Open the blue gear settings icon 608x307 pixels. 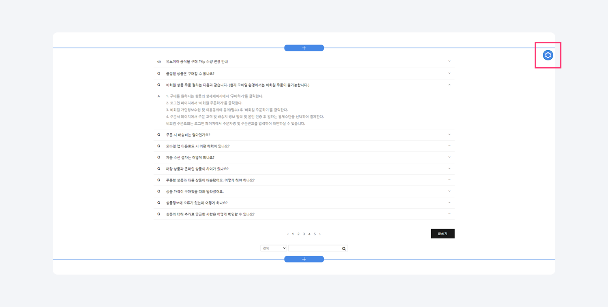pyautogui.click(x=548, y=55)
